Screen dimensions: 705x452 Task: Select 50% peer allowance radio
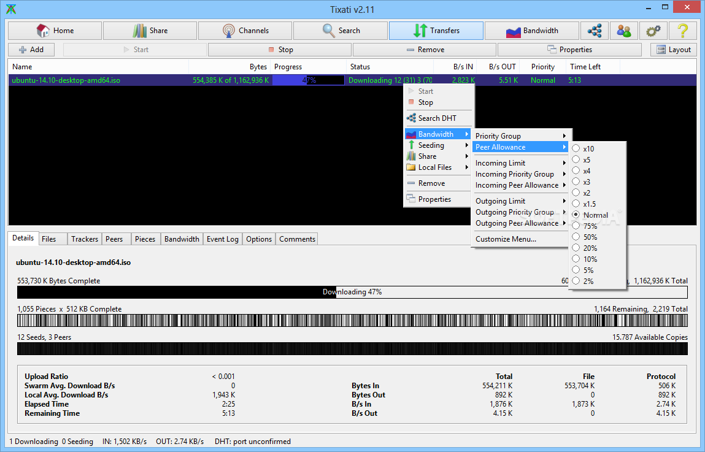[576, 236]
